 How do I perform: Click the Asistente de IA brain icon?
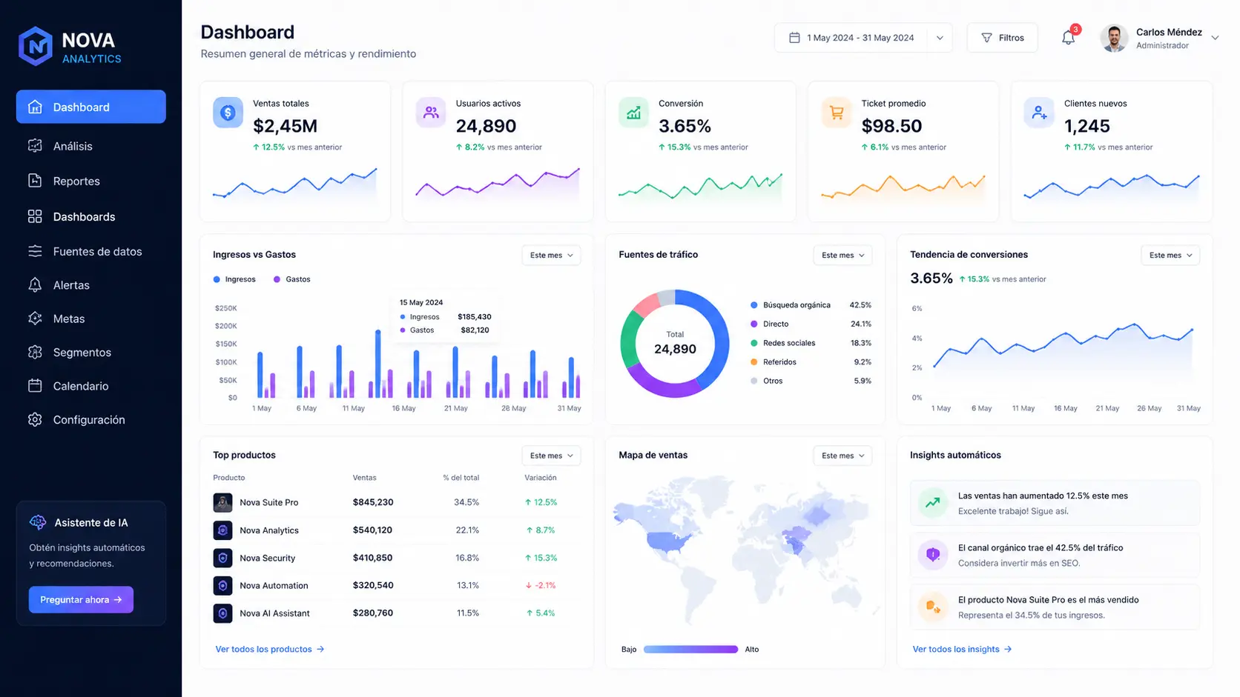click(38, 522)
